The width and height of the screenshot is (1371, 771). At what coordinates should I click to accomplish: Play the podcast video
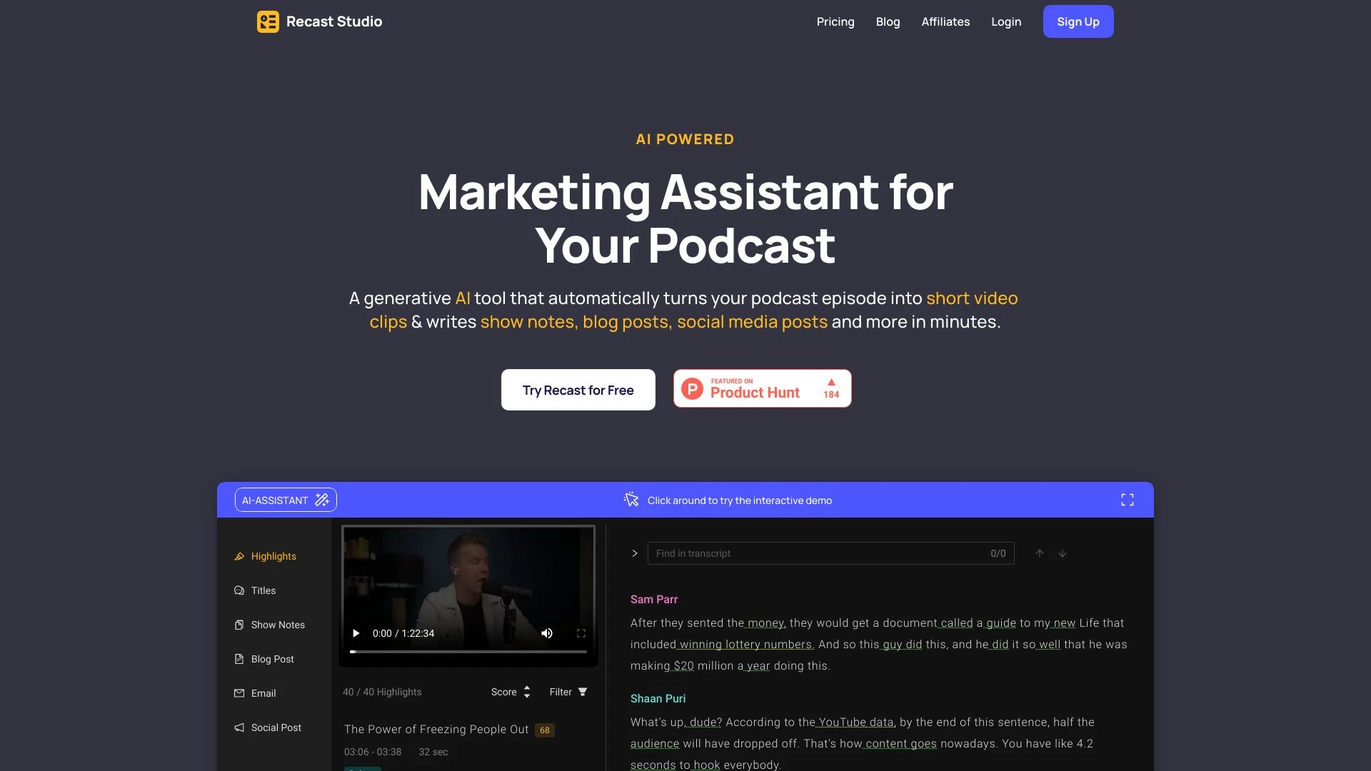(356, 633)
